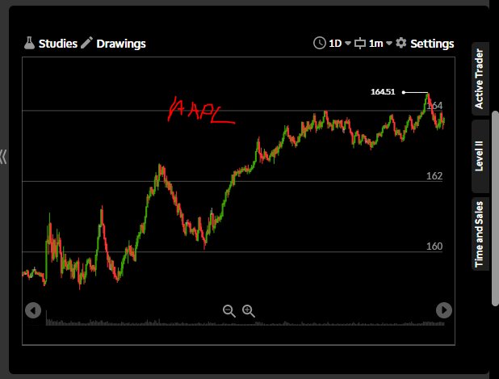
Task: Open the Time and Sales tab
Action: [x=480, y=234]
